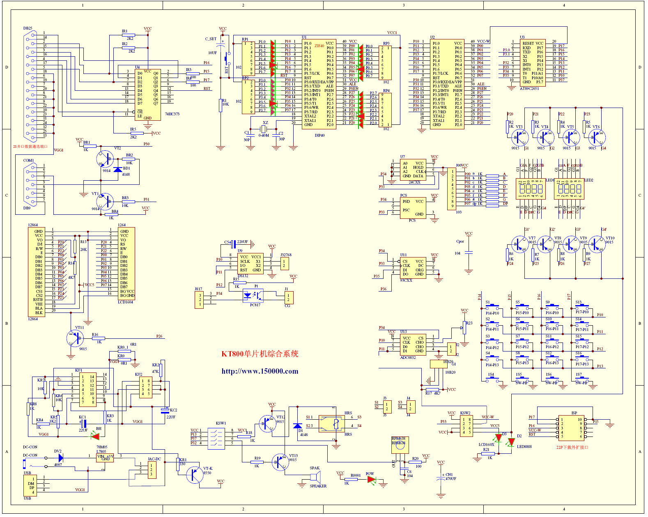
Task: Click the DV2 4007 diode
Action: 60,457
